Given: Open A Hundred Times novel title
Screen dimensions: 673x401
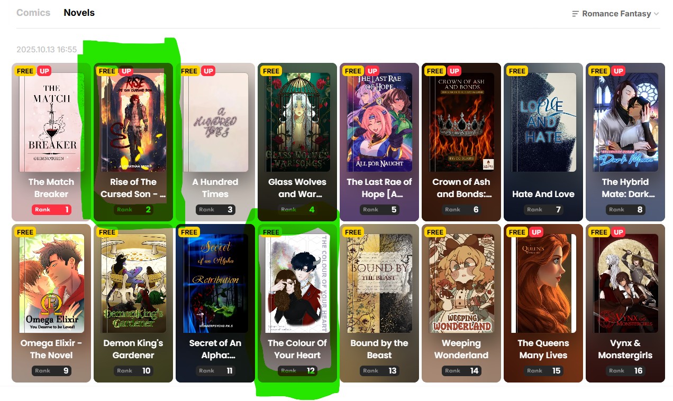Looking at the screenshot, I should (x=215, y=188).
